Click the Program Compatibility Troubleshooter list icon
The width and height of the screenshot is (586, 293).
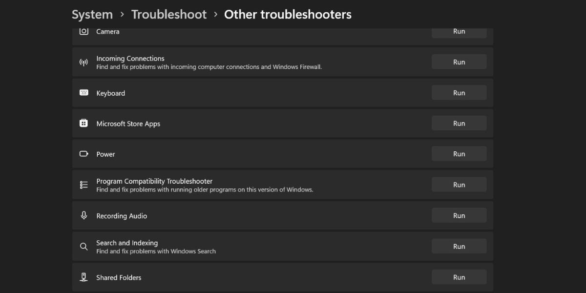[x=84, y=185]
